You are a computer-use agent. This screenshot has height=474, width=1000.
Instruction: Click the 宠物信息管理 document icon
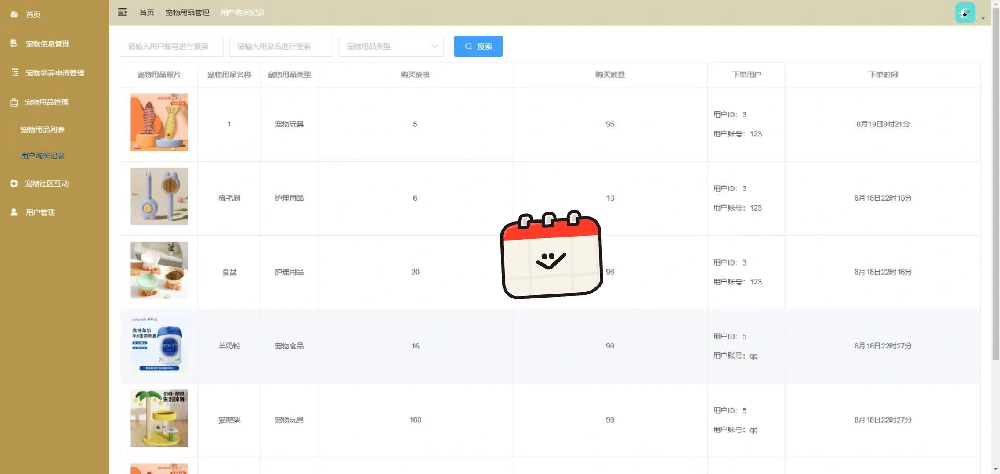(13, 43)
